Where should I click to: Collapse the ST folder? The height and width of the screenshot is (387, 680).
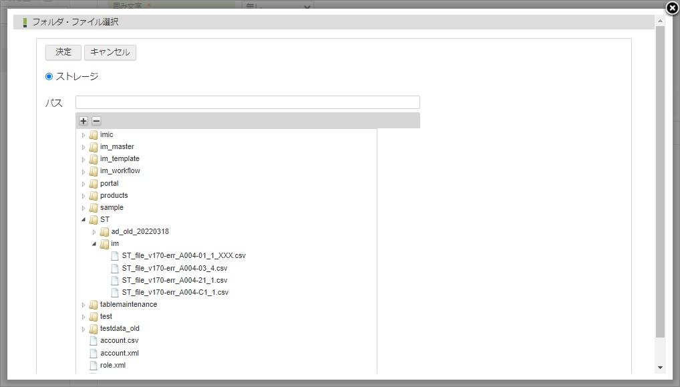tap(83, 220)
